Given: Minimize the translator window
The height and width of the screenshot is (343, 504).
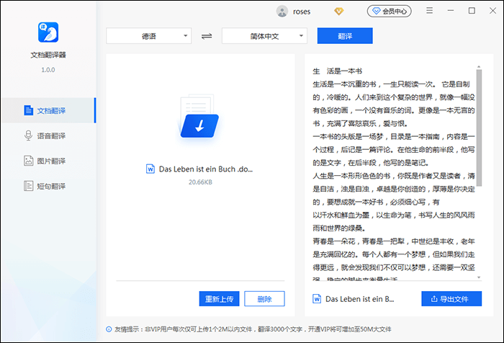Looking at the screenshot, I should [451, 11].
